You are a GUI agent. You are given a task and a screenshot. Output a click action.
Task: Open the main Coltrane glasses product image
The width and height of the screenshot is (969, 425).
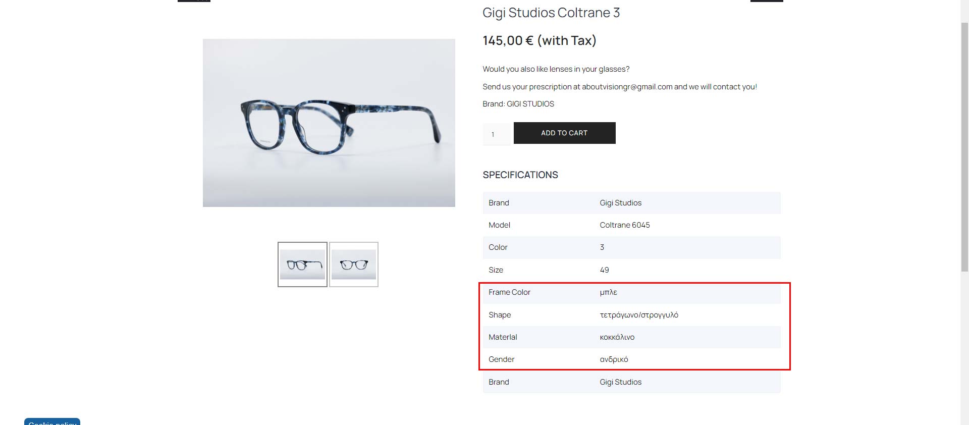click(x=329, y=123)
